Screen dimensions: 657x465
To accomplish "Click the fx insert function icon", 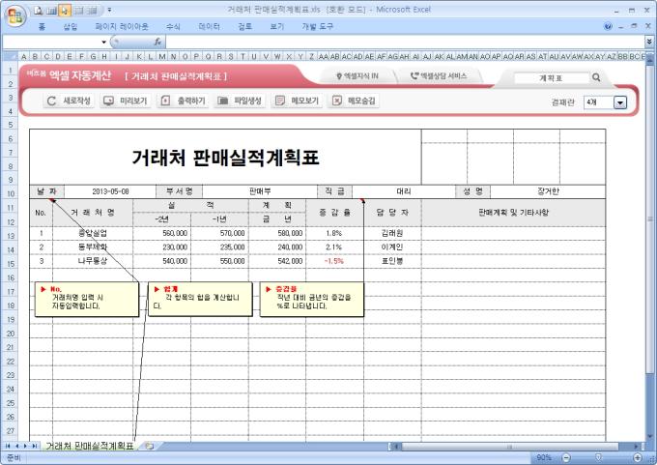I will 157,42.
